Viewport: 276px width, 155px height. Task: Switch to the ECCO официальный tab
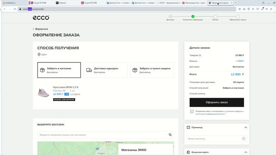[169, 3]
